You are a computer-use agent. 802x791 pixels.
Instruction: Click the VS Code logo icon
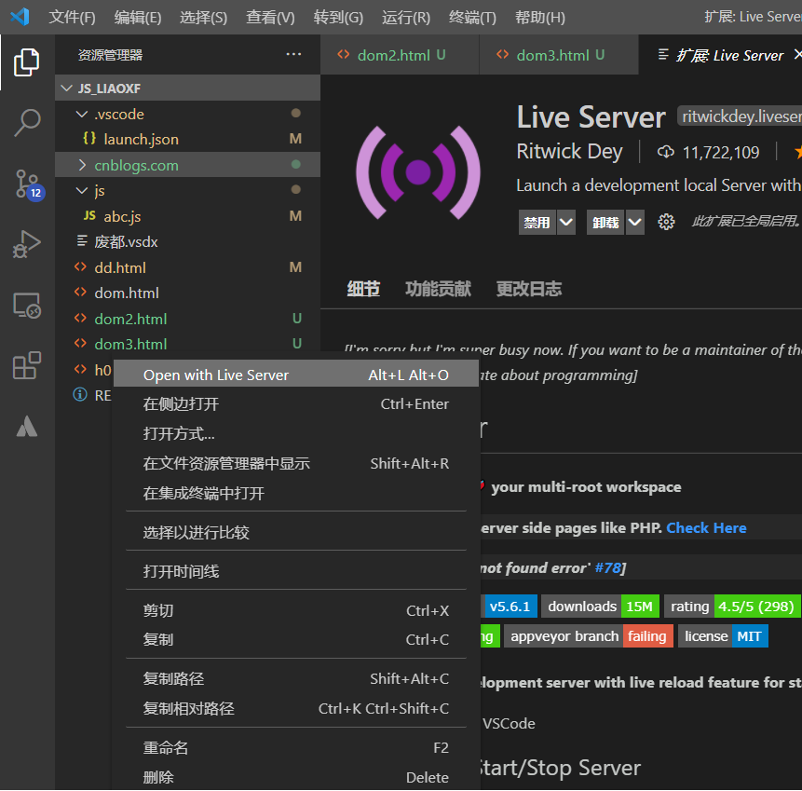20,17
